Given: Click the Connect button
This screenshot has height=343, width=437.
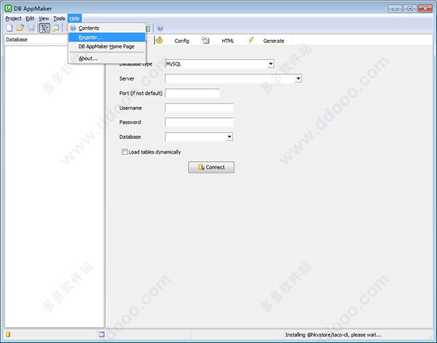Looking at the screenshot, I should (x=211, y=167).
